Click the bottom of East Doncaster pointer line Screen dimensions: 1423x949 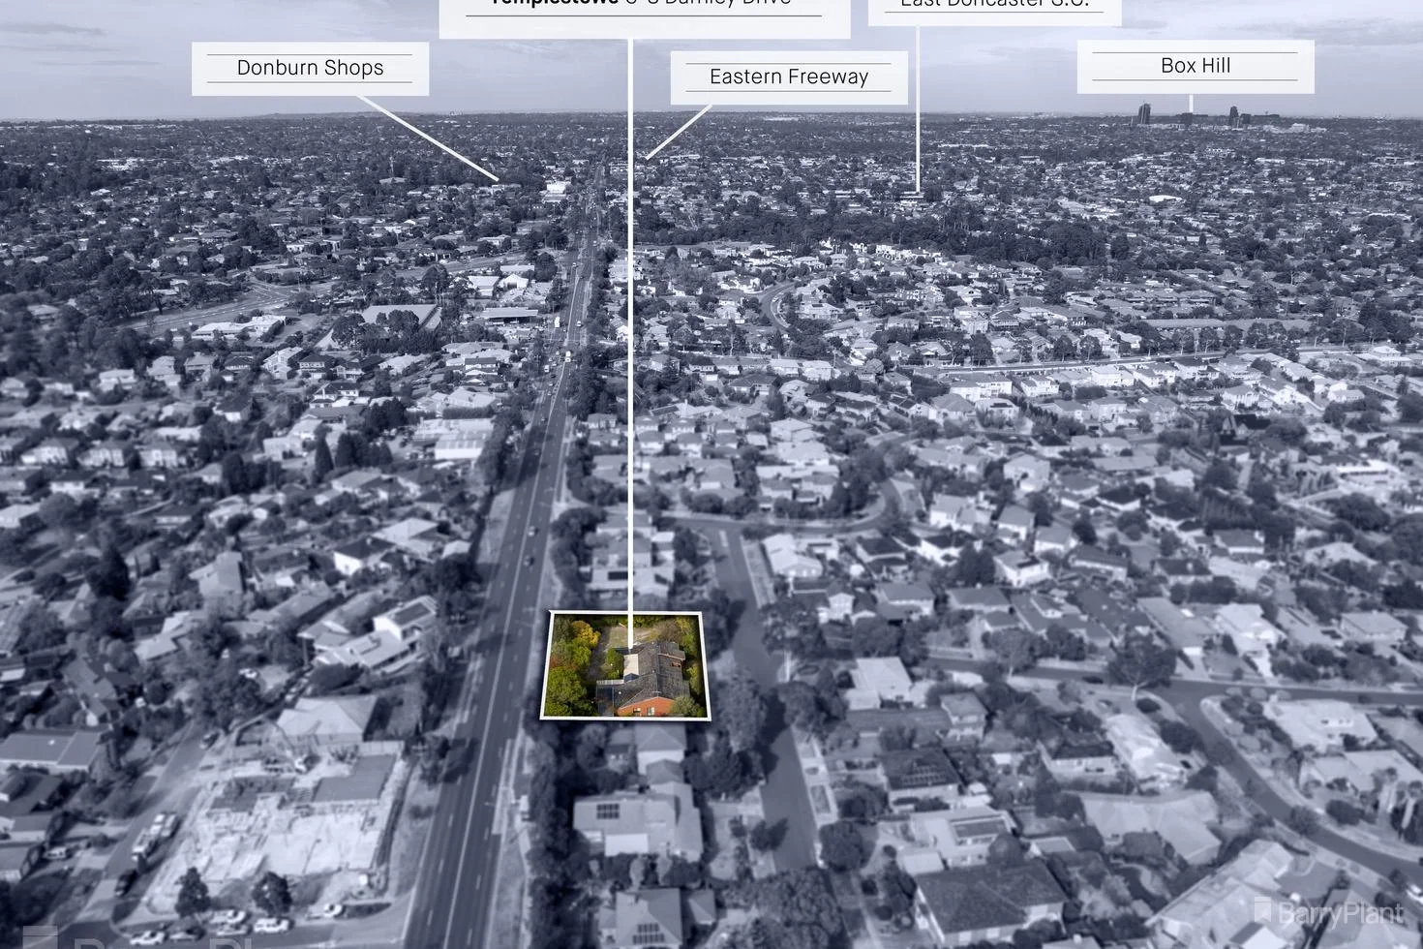[918, 192]
